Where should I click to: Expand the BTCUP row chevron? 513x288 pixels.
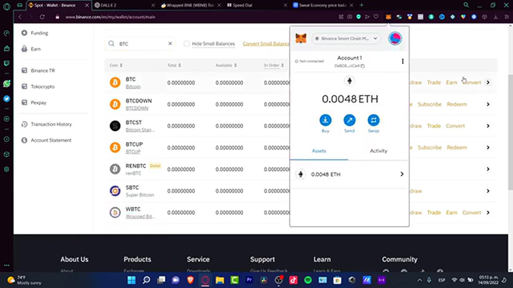pos(488,147)
